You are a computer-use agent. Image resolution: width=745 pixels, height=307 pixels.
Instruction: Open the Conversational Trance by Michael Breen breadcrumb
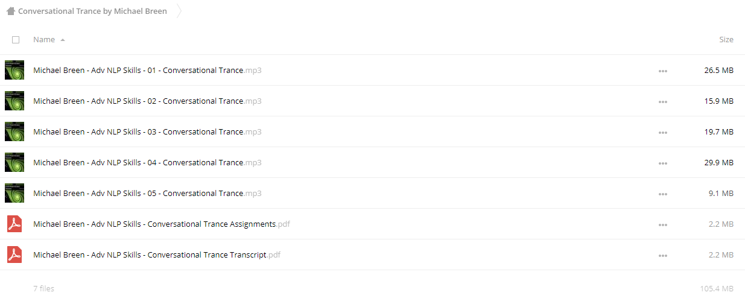click(92, 11)
